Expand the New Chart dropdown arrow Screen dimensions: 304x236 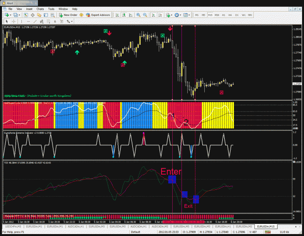(11, 15)
